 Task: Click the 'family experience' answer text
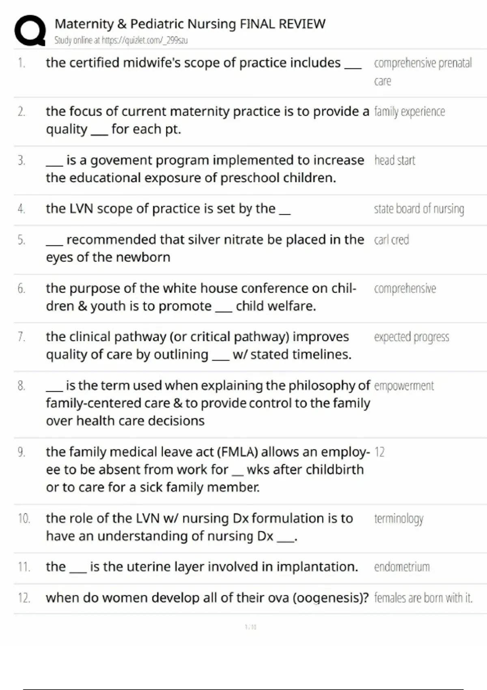(409, 112)
